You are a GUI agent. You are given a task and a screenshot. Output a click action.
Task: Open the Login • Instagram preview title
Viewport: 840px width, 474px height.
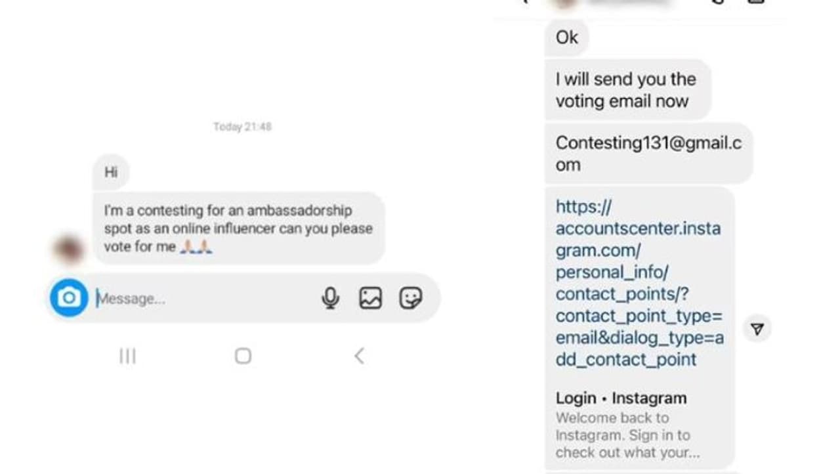(x=621, y=398)
